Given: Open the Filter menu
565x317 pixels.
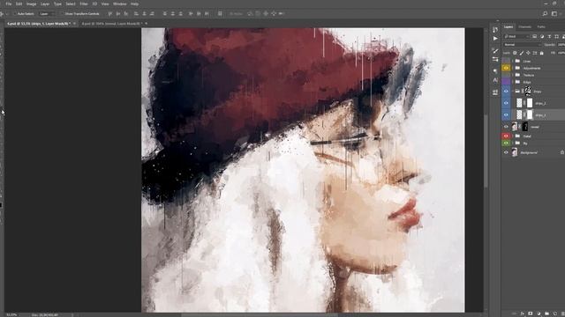Looking at the screenshot, I should [x=84, y=4].
